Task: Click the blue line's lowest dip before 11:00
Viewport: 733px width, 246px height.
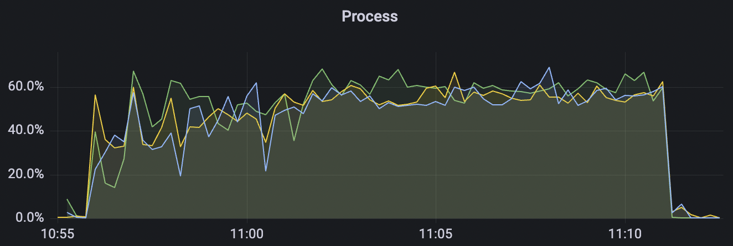Action: (x=180, y=176)
